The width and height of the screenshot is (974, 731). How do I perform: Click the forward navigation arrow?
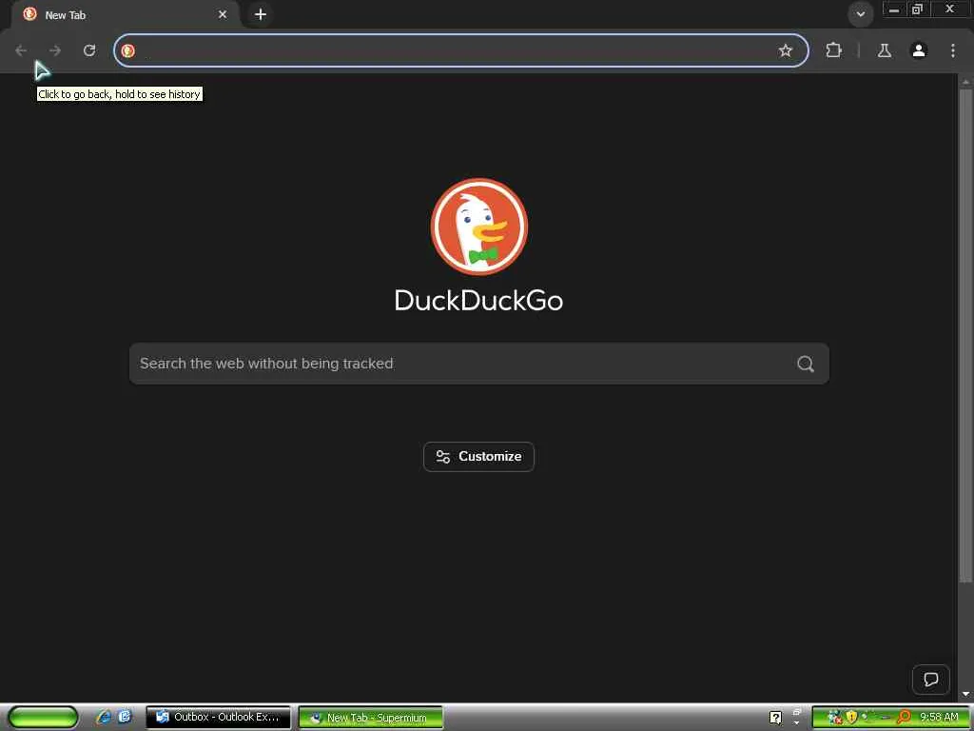(55, 50)
